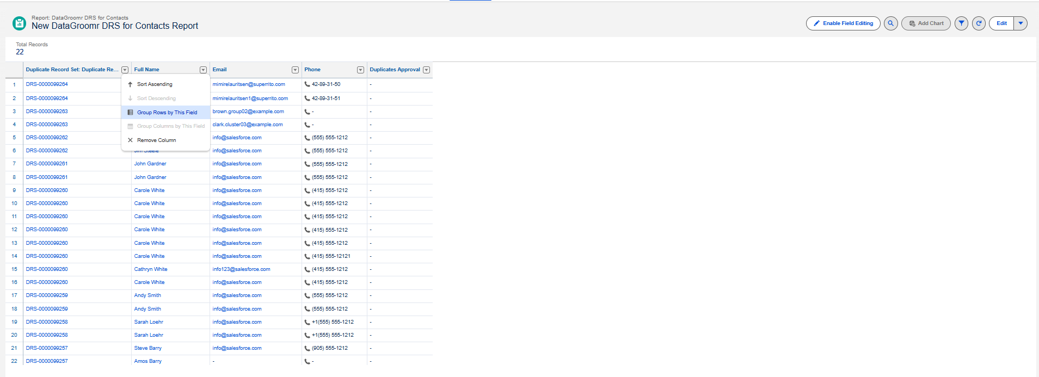Open Amos Barry contact link
This screenshot has width=1039, height=377.
coord(148,361)
